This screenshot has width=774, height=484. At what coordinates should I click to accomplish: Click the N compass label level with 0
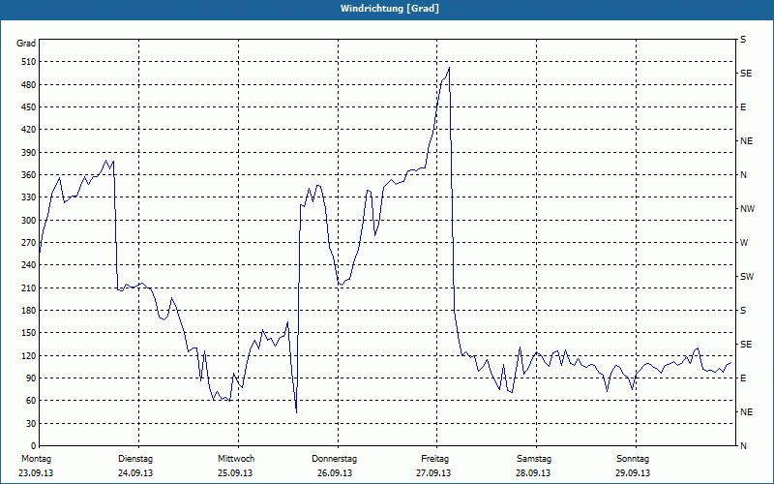[743, 446]
